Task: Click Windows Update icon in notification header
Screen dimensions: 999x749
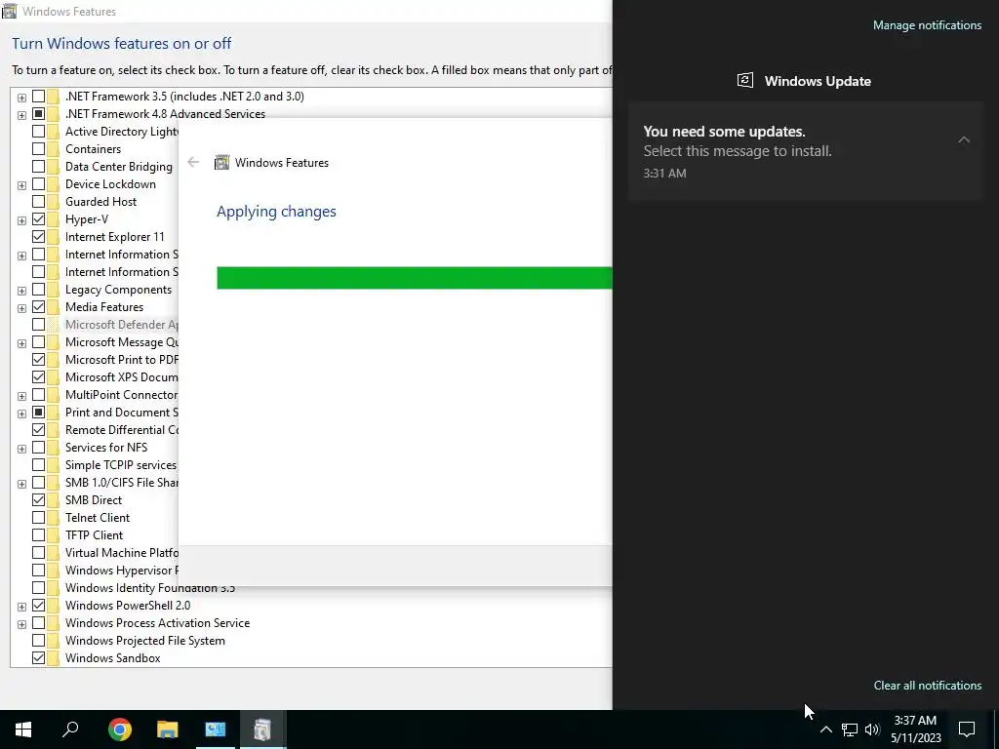Action: coord(744,81)
